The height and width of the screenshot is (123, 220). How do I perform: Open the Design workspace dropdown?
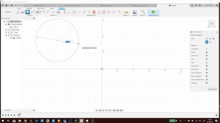(8, 12)
